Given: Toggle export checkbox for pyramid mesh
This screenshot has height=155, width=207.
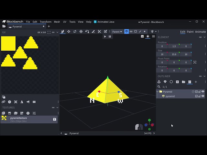Looking at the screenshot, I should (196, 96).
